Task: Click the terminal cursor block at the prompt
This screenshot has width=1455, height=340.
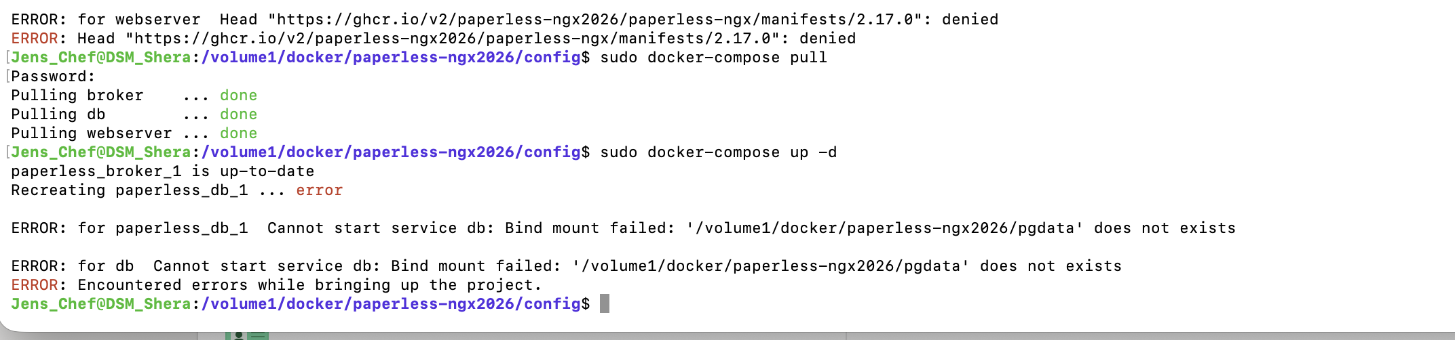Action: point(605,303)
